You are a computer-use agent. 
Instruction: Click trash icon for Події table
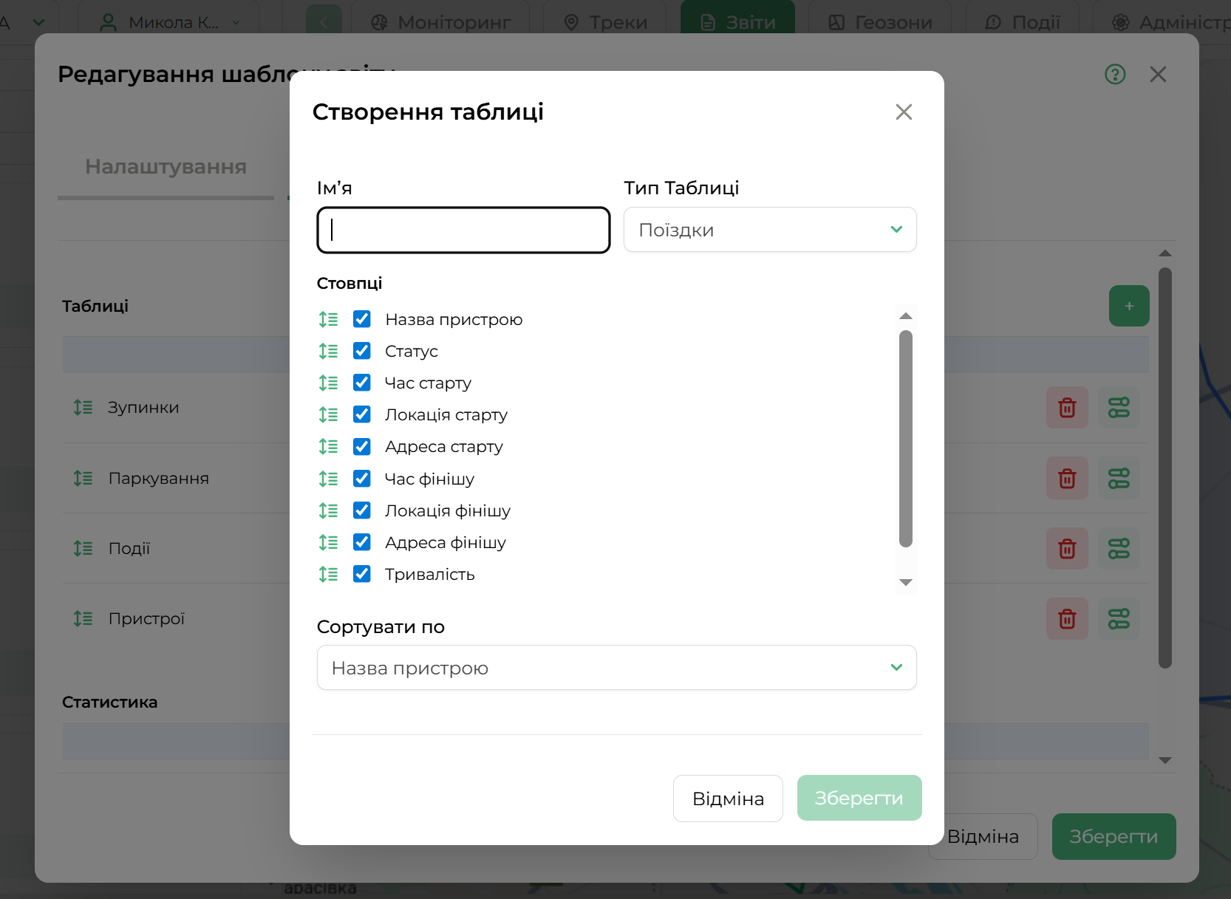point(1066,549)
